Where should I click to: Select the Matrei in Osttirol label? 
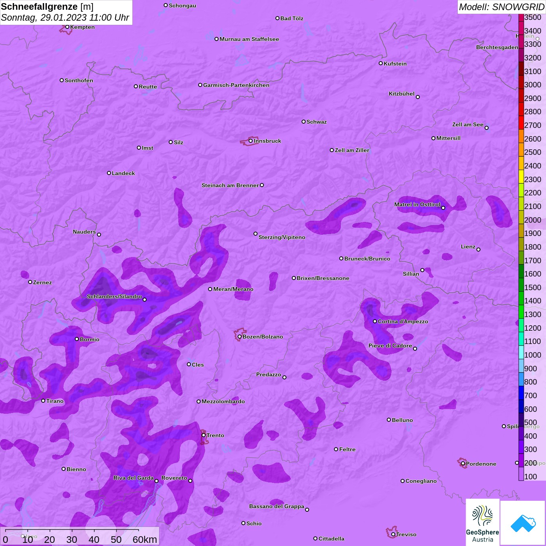tap(417, 204)
